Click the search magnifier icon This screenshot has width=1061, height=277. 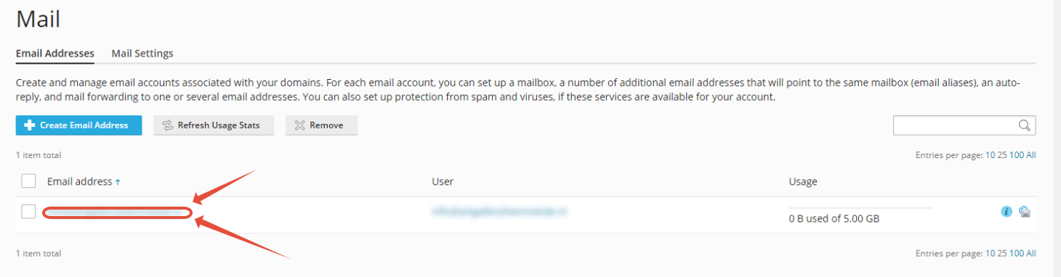pos(1025,125)
